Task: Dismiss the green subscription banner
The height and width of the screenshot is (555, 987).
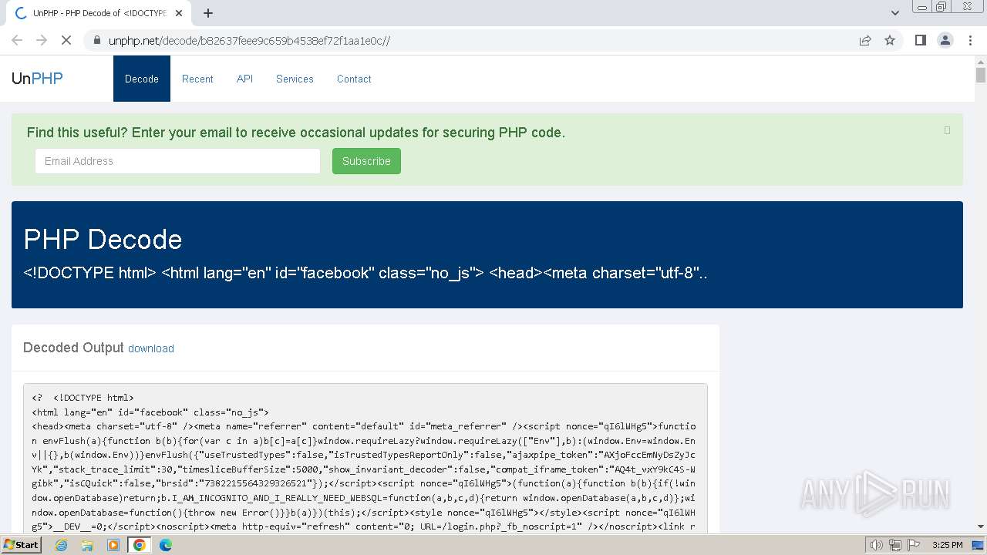Action: point(947,130)
